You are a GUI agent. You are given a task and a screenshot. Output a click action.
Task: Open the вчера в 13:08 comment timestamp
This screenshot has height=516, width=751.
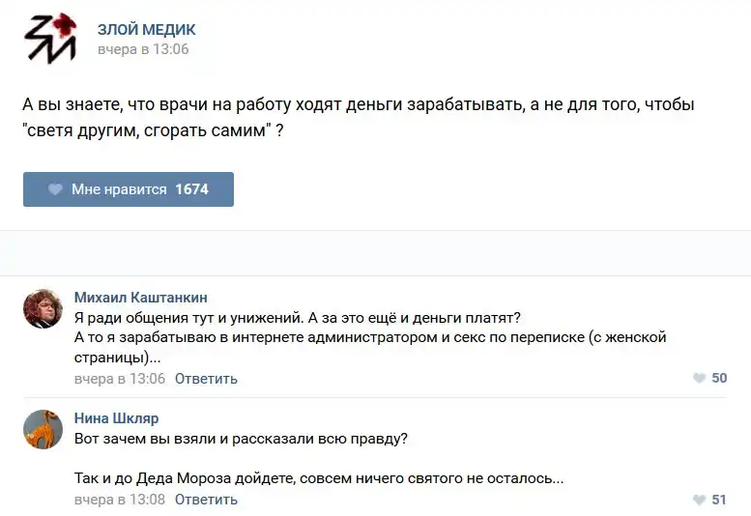pyautogui.click(x=120, y=500)
